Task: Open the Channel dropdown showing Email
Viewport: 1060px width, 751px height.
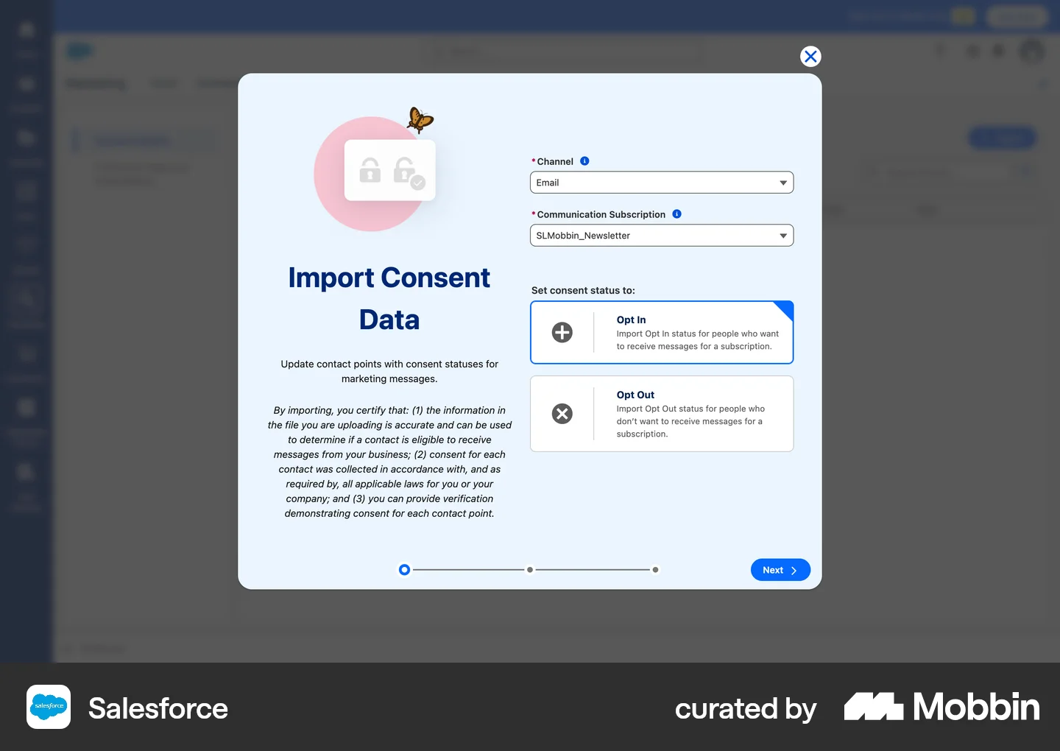Action: pos(662,183)
